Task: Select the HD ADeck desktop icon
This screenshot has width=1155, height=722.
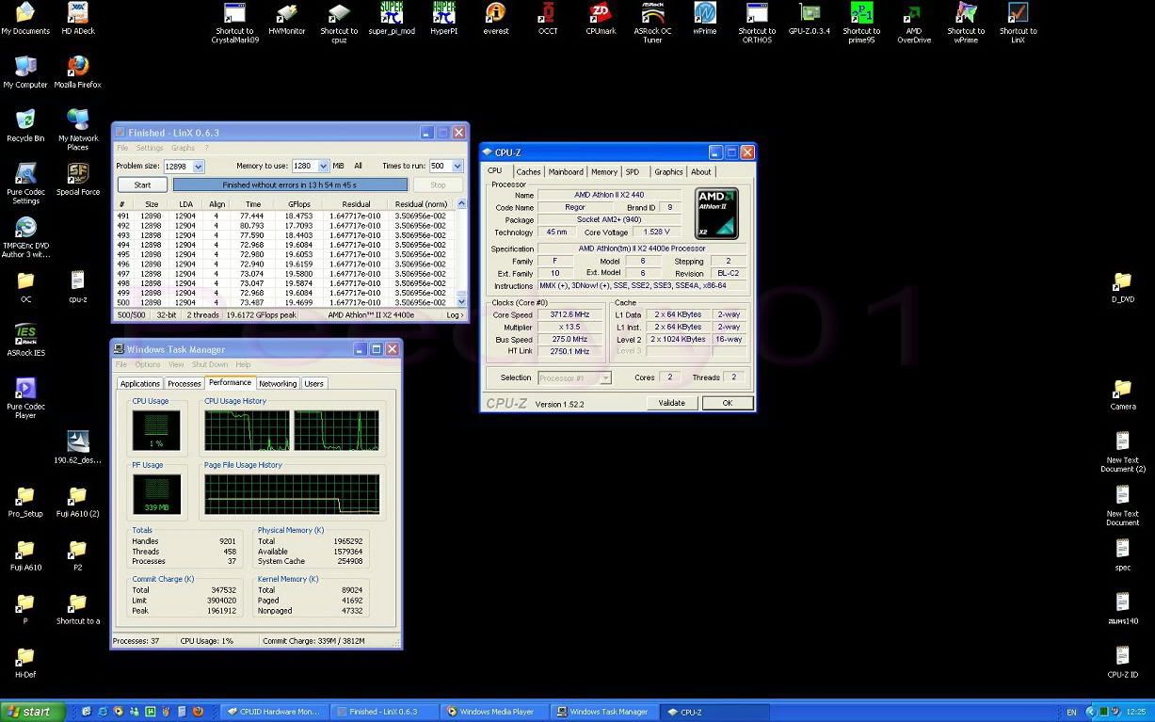Action: 77,20
